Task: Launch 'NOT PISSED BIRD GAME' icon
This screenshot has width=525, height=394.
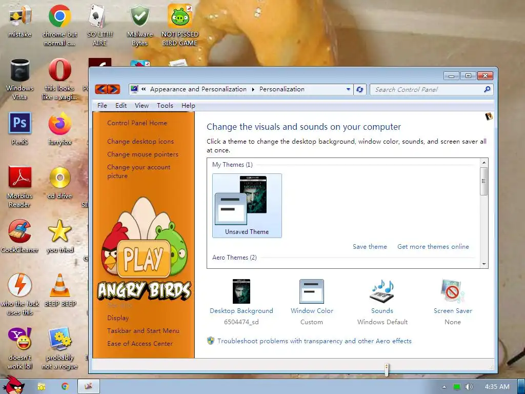Action: point(180,25)
